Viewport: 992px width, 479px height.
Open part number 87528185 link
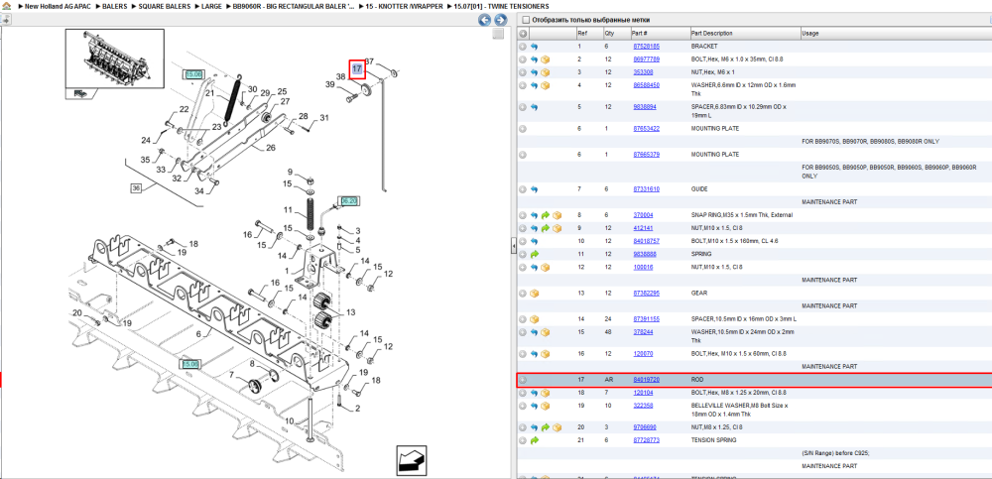pyautogui.click(x=646, y=47)
